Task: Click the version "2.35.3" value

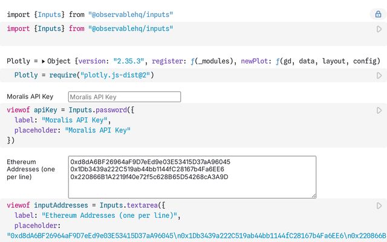Action: tap(129, 61)
